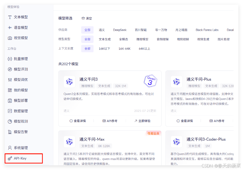This screenshot has height=170, width=243.
Task: Click API参考 text on 通义千问-Plus card
Action: pyautogui.click(x=219, y=121)
